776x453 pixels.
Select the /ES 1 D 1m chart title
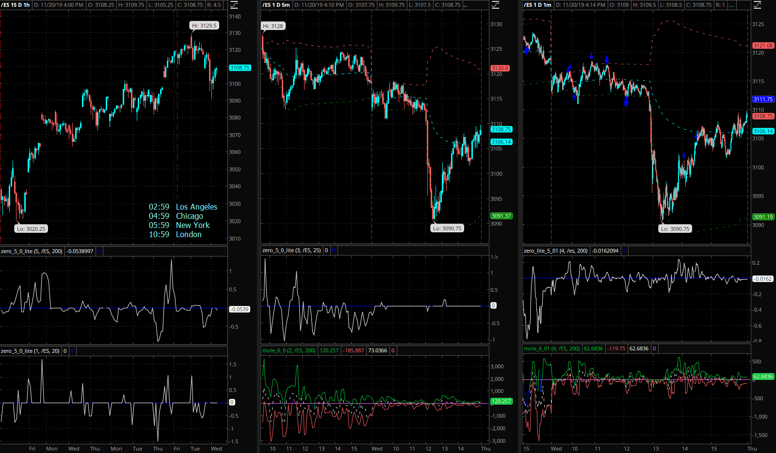coord(537,5)
